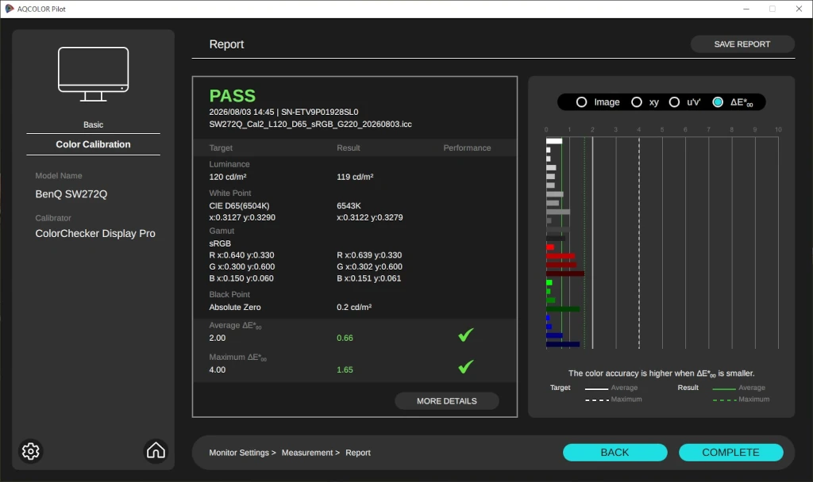813x482 pixels.
Task: Open MORE DETAILS for the report
Action: click(446, 400)
